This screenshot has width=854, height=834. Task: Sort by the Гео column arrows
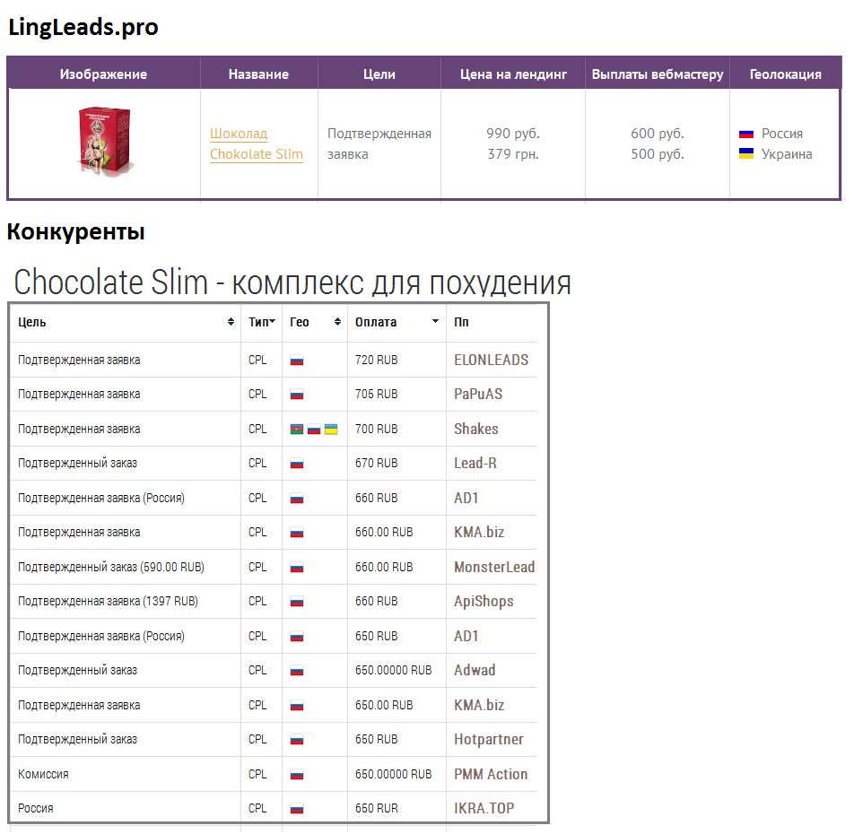337,322
